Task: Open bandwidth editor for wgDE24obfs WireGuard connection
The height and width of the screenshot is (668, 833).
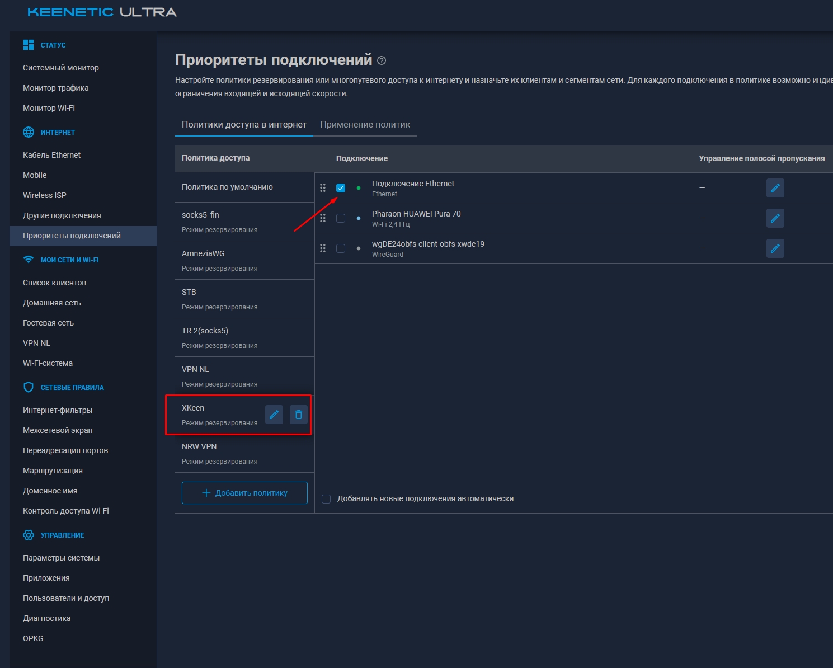Action: (x=775, y=248)
